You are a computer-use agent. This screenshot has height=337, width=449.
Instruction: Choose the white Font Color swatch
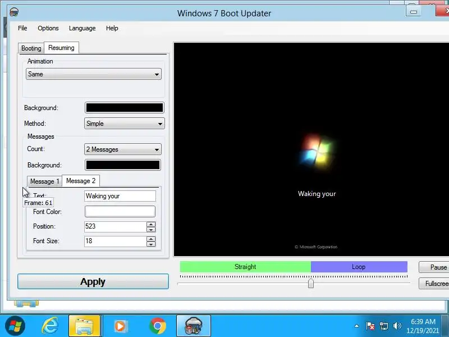(x=120, y=212)
